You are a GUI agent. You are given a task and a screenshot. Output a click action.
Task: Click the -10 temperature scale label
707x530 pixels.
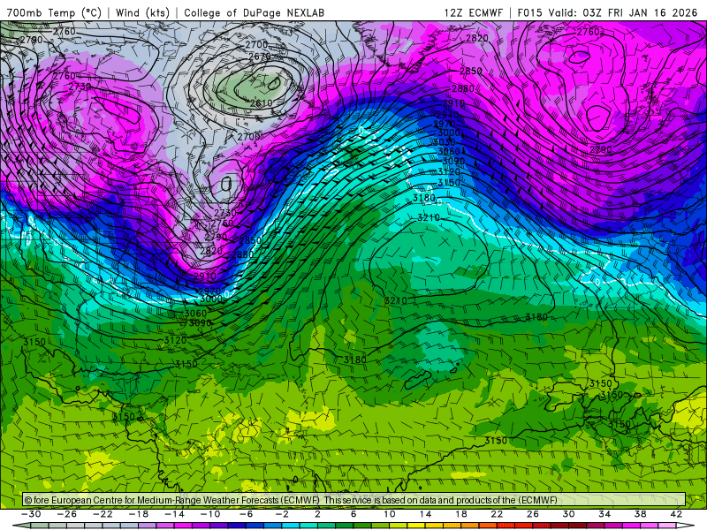[210, 514]
